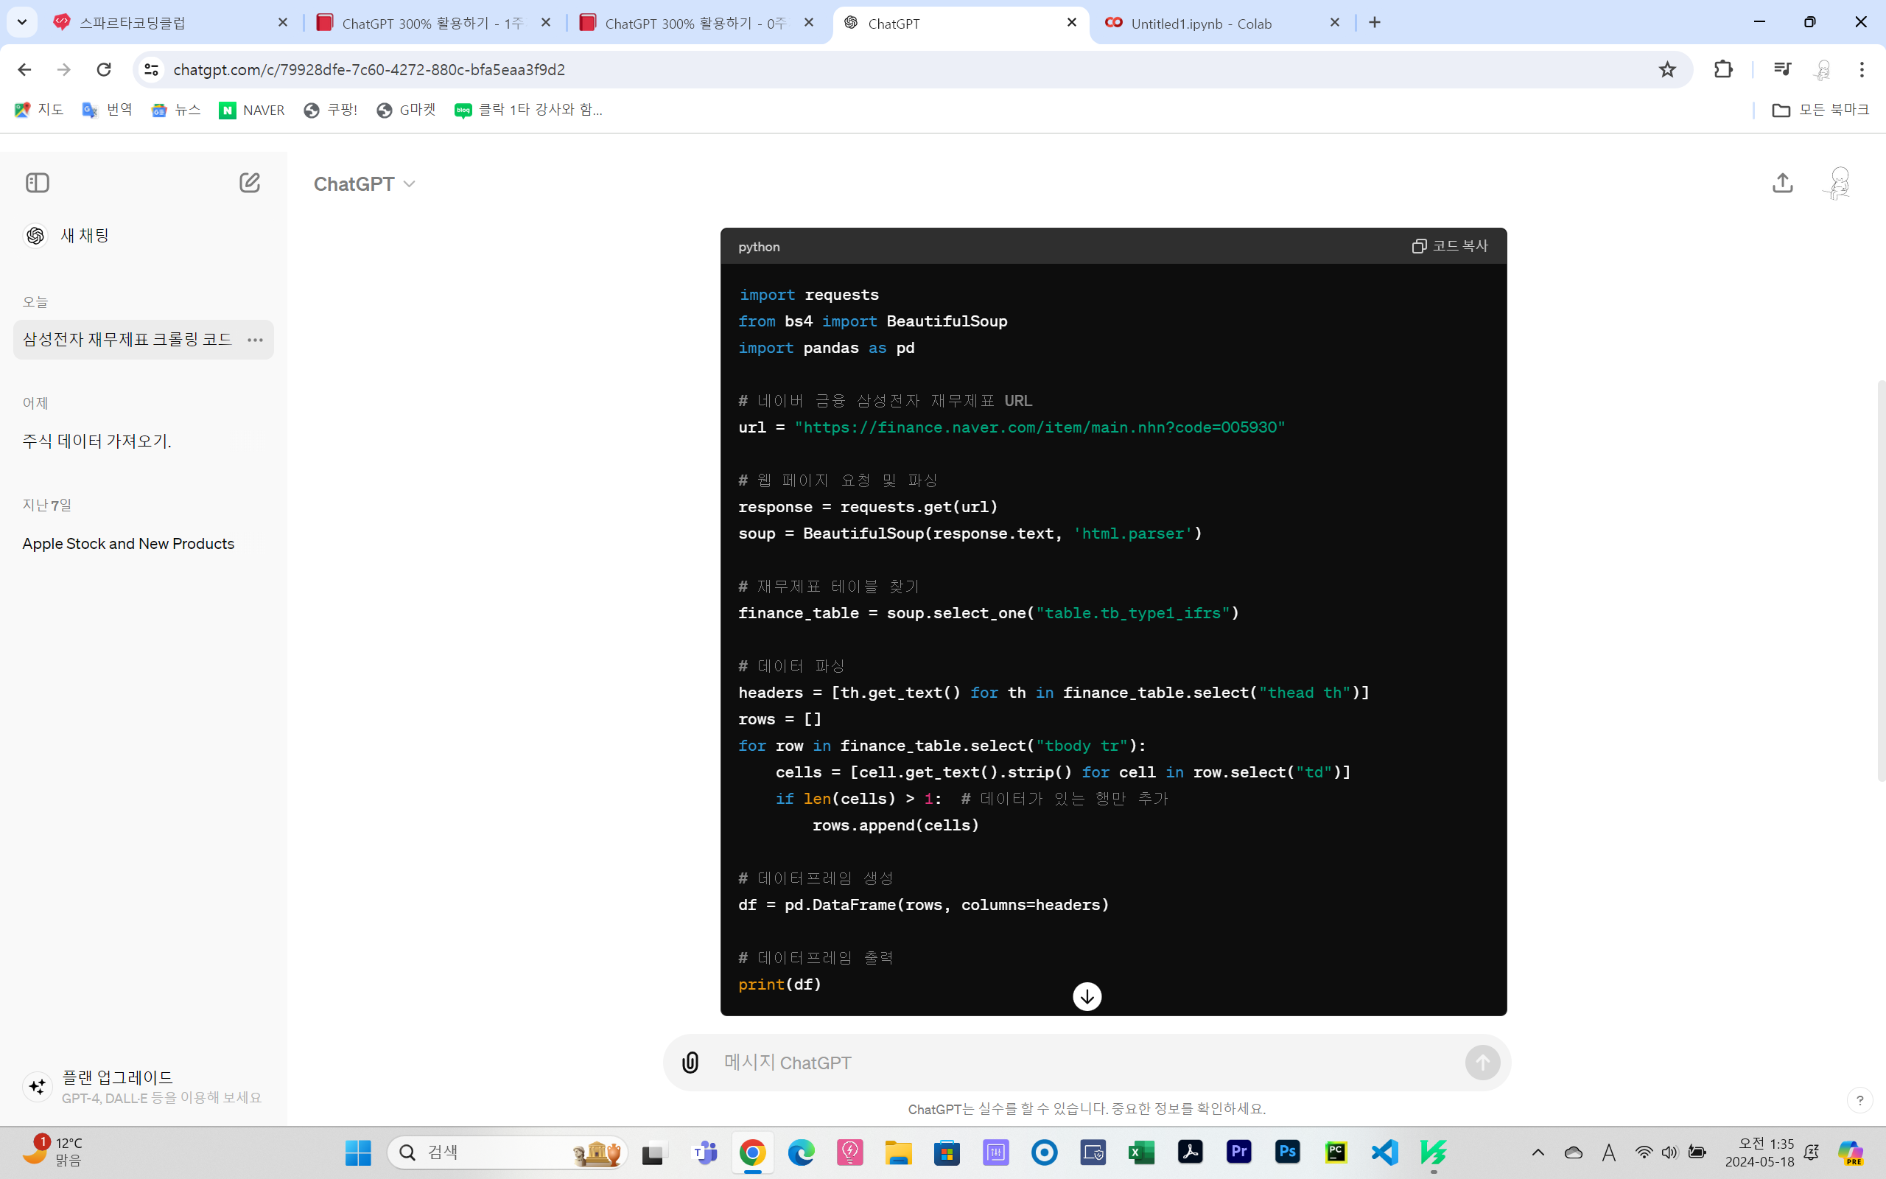This screenshot has width=1886, height=1179.
Task: Open Microsoft Edge from taskbar
Action: point(801,1152)
